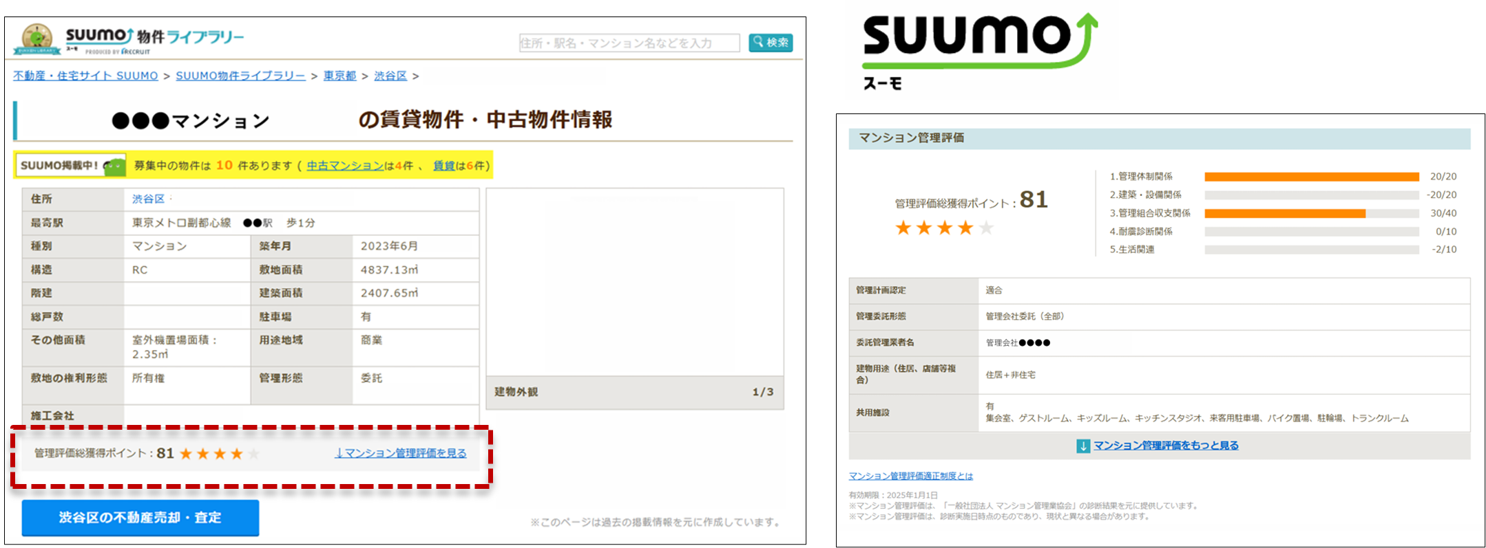Click the blue down-arrow icon beside もっと見る
1486x548 pixels.
[x=1083, y=446]
